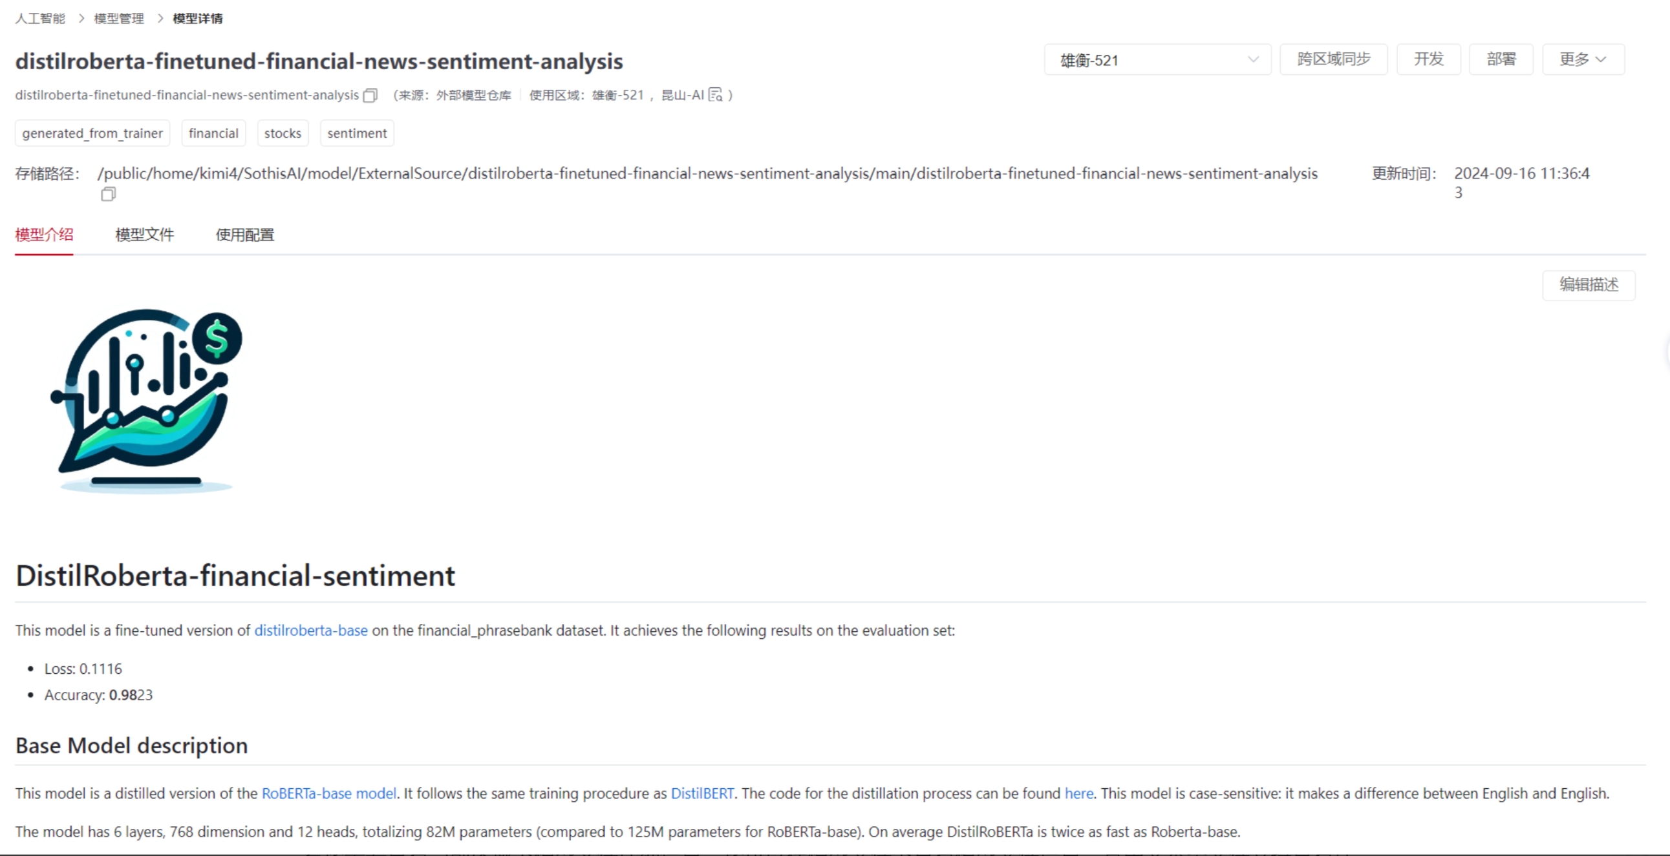Open the 更多 dropdown menu
Screen dimensions: 1670x856
1583,59
